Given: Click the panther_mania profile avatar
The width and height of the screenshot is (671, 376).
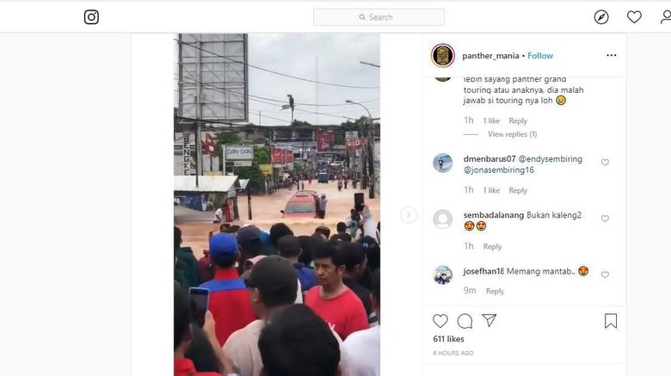Looking at the screenshot, I should pyautogui.click(x=443, y=55).
